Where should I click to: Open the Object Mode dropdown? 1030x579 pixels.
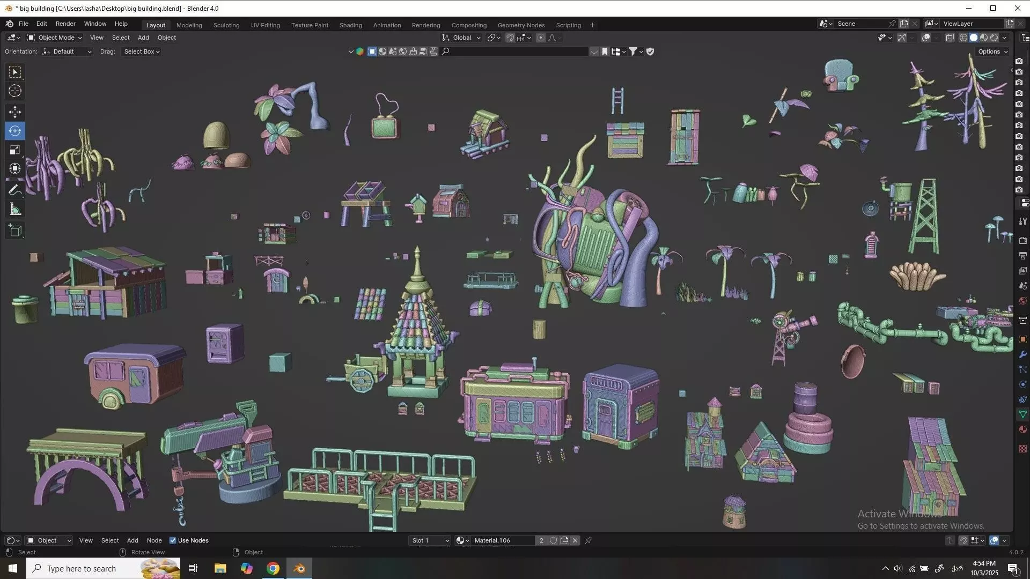(55, 38)
